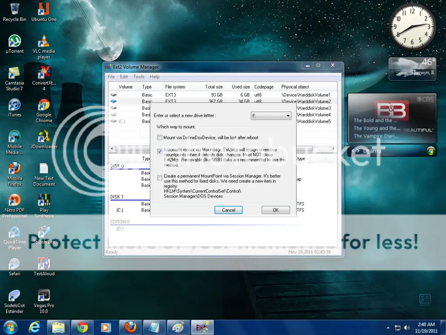Open Internet Explorer in taskbar

[x=34, y=327]
